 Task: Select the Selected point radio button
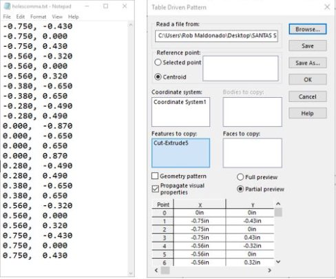[158, 62]
